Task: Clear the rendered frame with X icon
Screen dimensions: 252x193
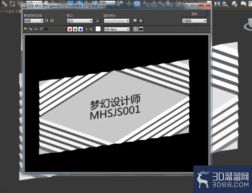Action: [46, 29]
